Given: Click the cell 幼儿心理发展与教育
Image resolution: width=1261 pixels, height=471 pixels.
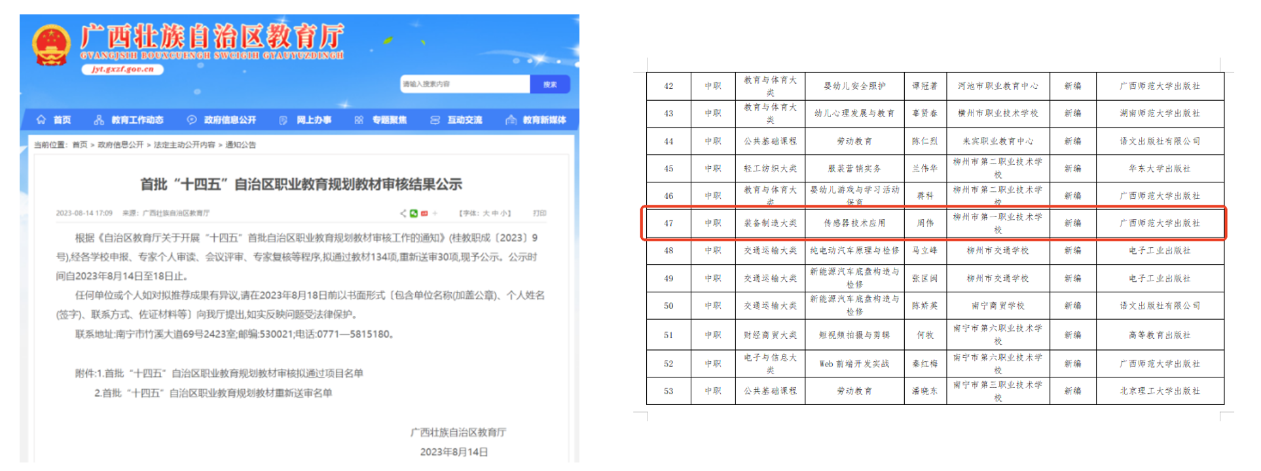Looking at the screenshot, I should click(854, 113).
